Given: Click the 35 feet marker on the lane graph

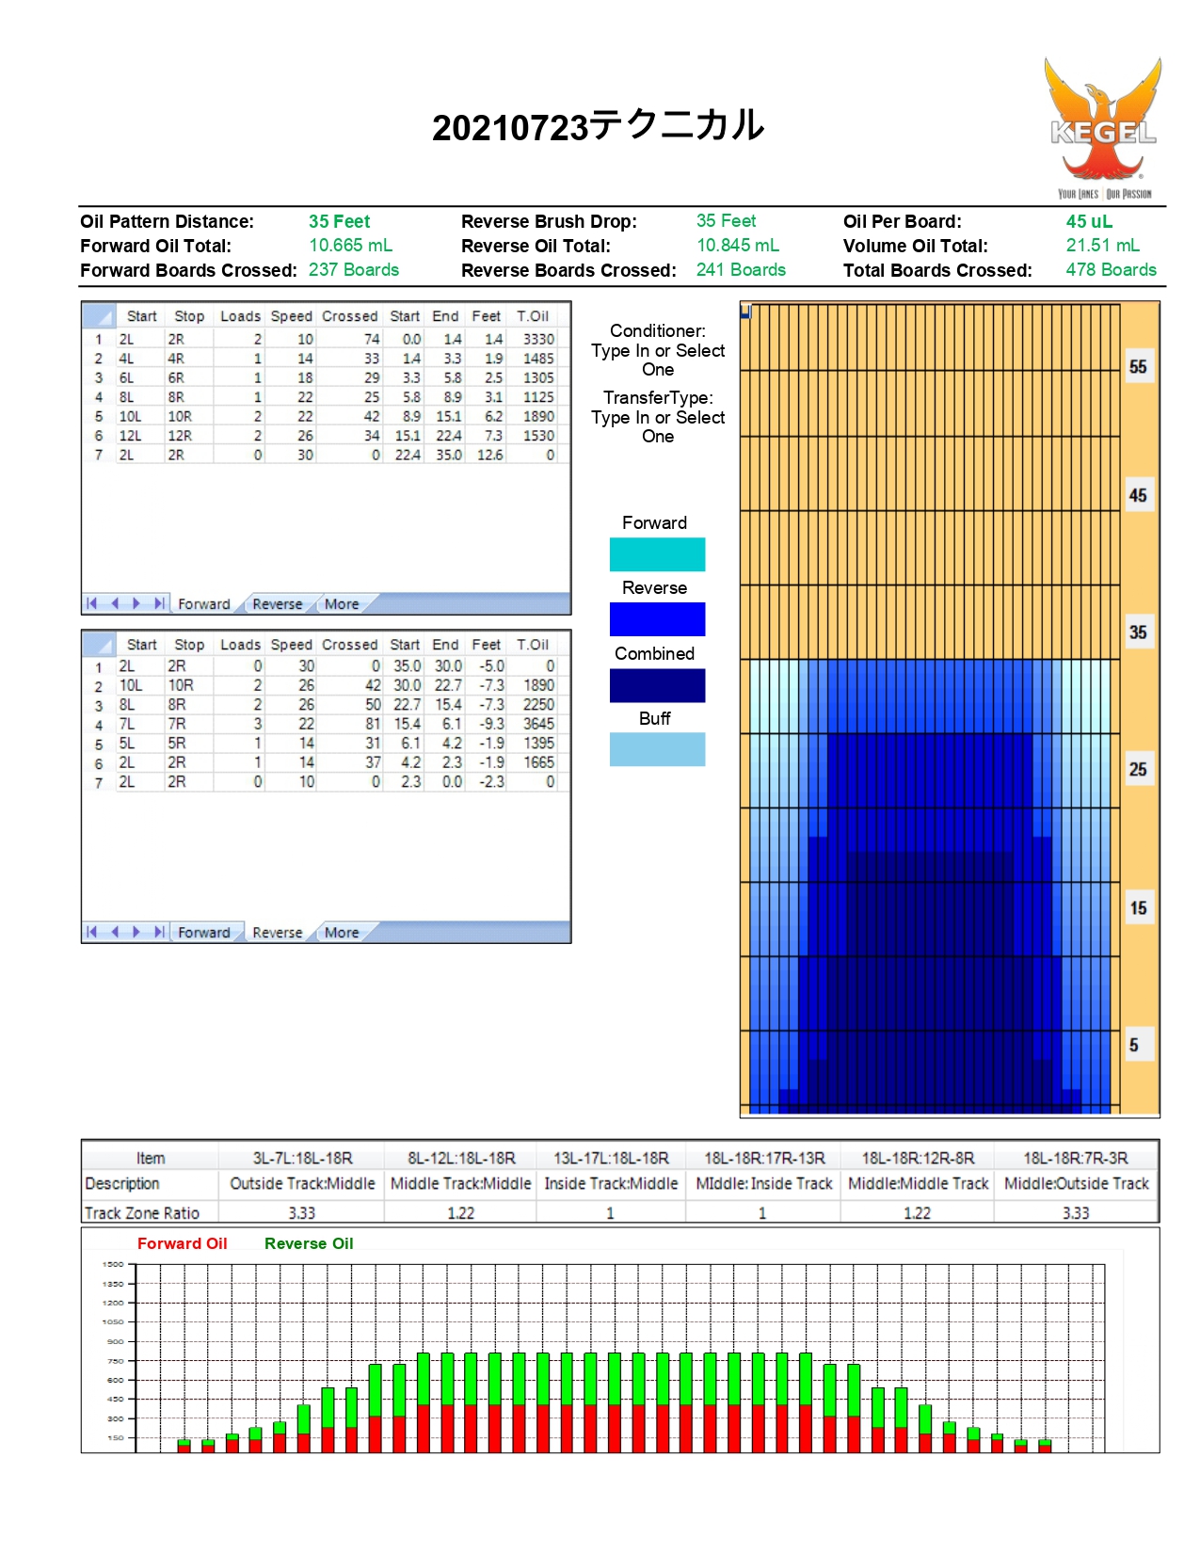Looking at the screenshot, I should click(1138, 632).
